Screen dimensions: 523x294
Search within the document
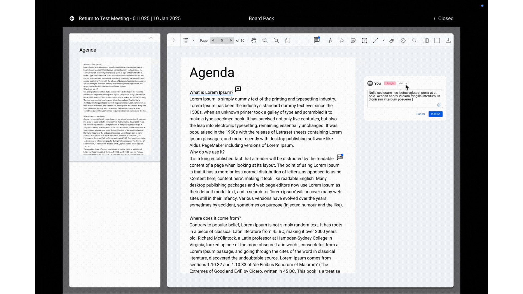pos(414,41)
